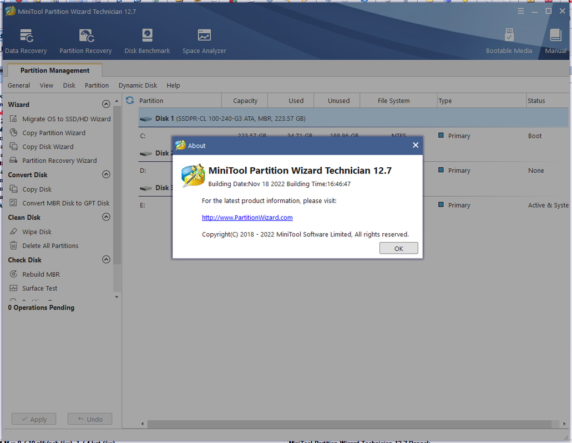Click the horizontal scrollbar left arrow

(x=143, y=424)
